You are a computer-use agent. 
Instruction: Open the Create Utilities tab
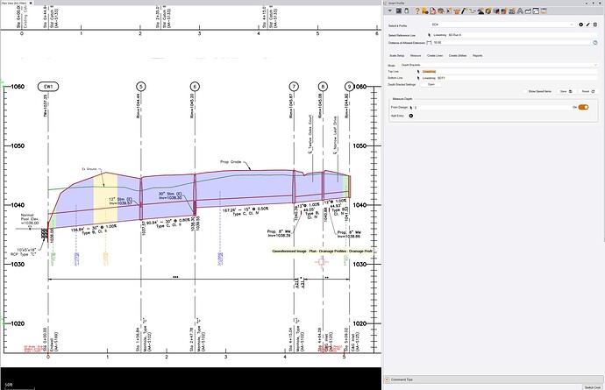pos(458,55)
